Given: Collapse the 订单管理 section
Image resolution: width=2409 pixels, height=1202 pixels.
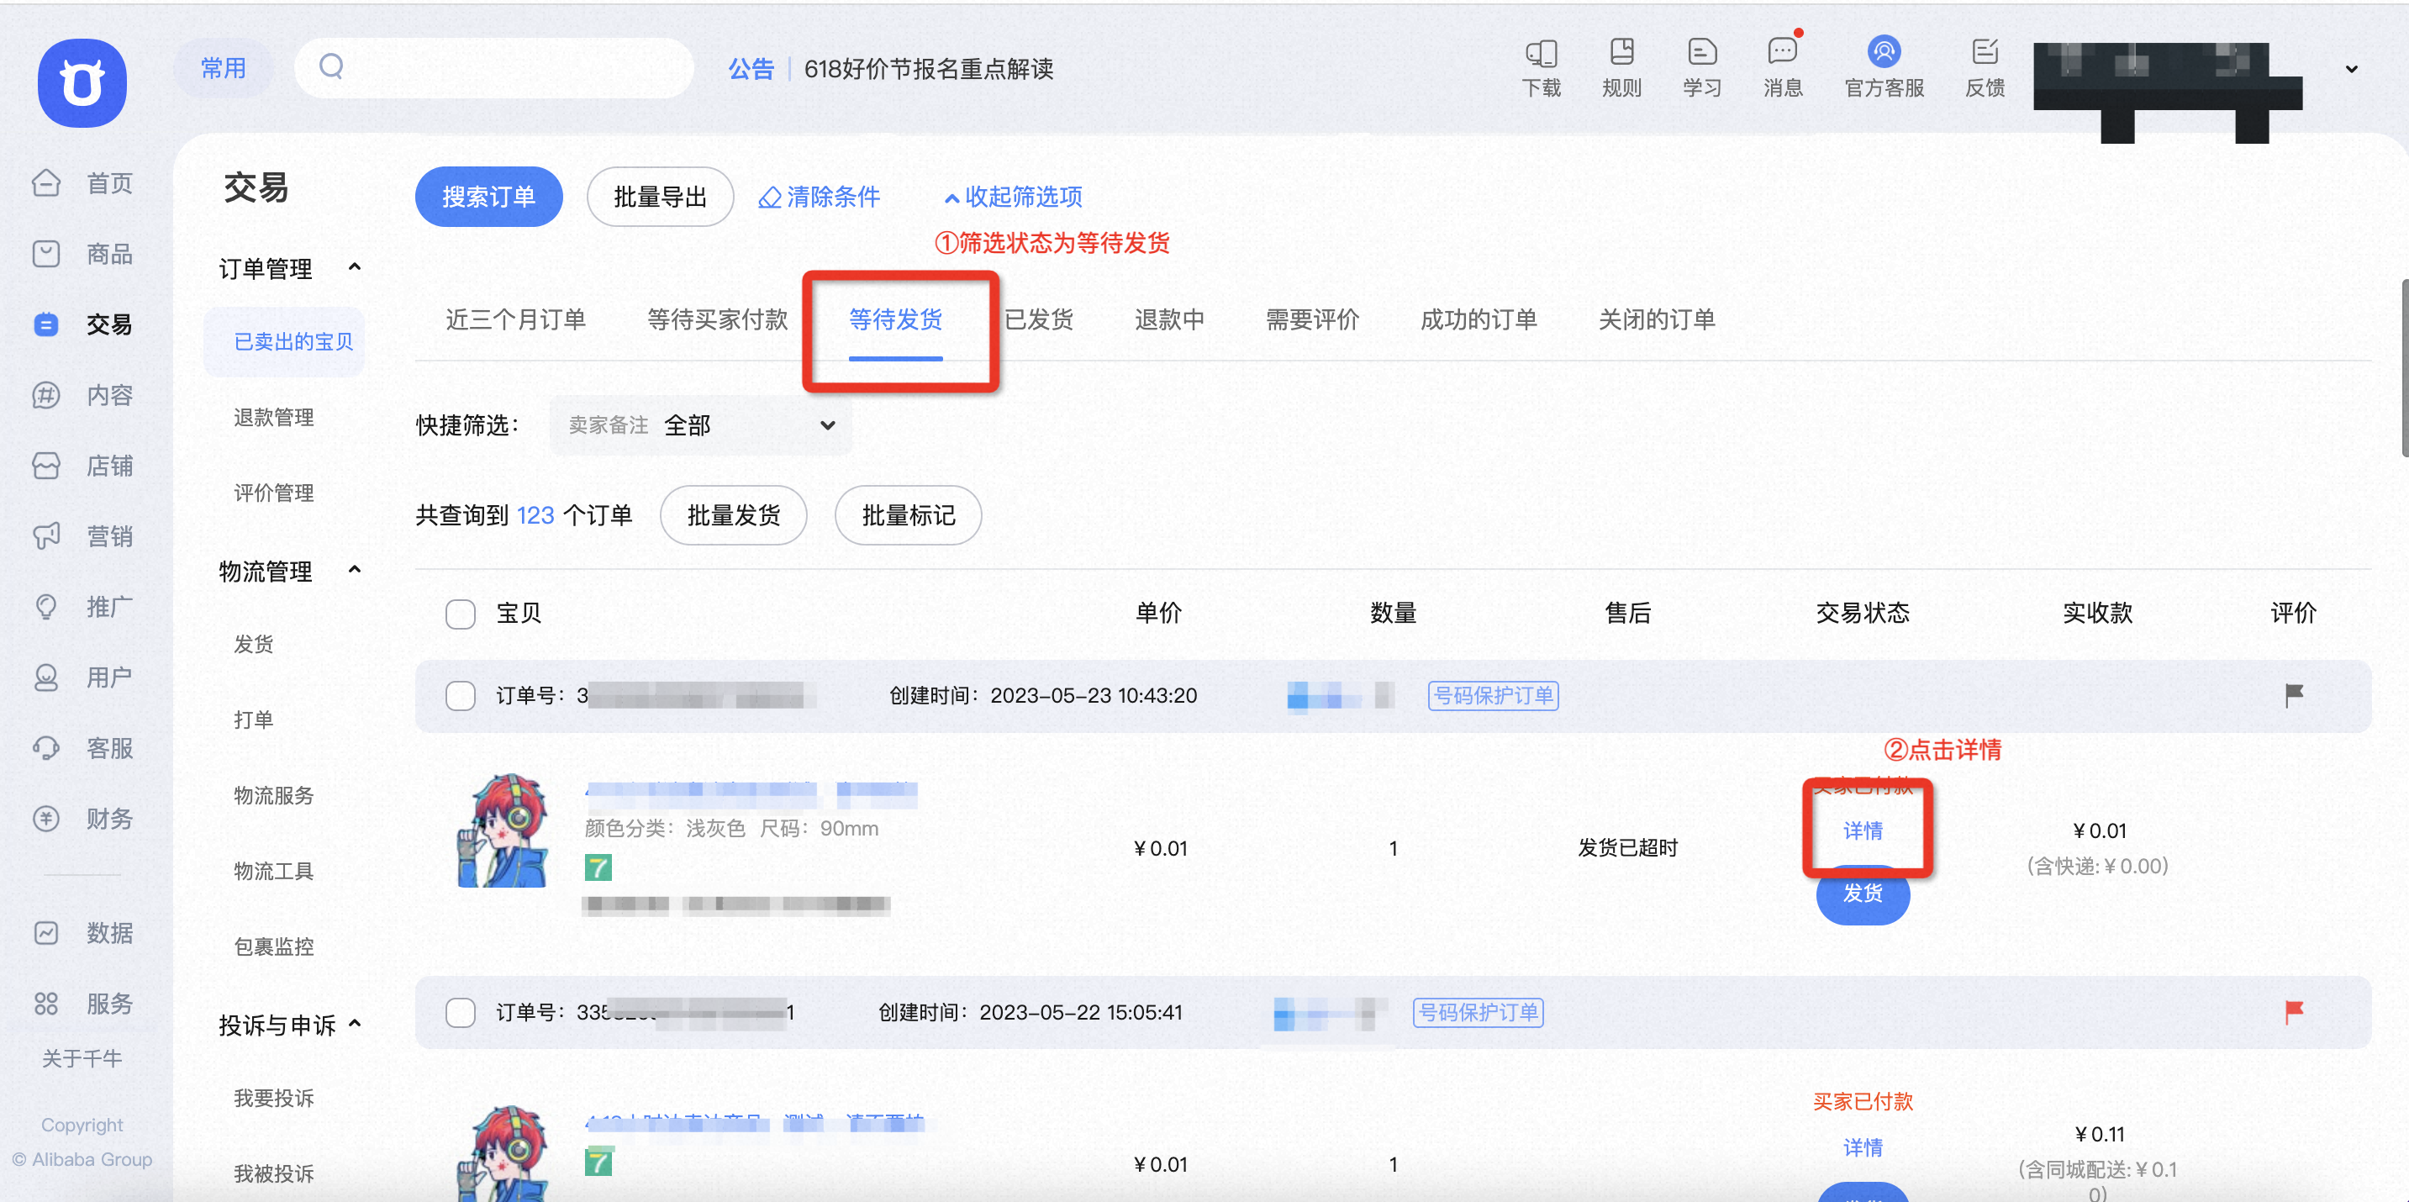Looking at the screenshot, I should click(x=355, y=267).
